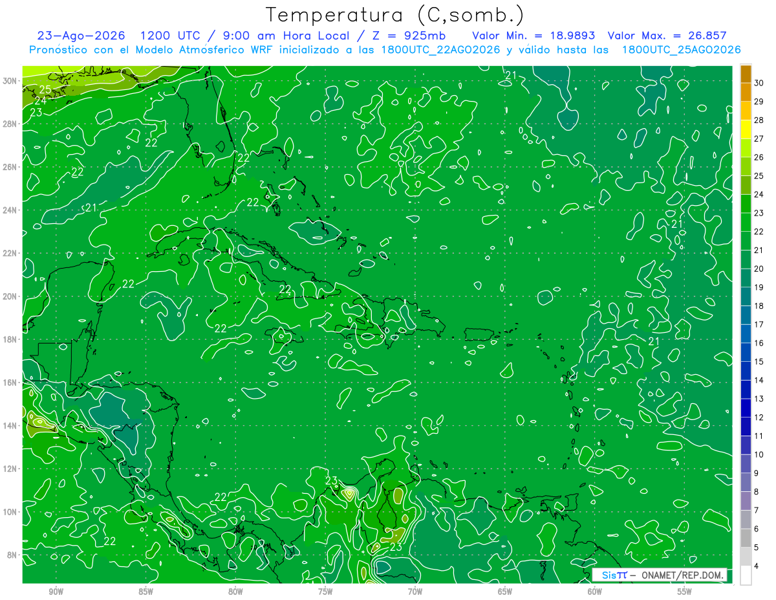Pick the blue swatch between 13 and 14
Image resolution: width=776 pixels, height=600 pixels.
(746, 390)
